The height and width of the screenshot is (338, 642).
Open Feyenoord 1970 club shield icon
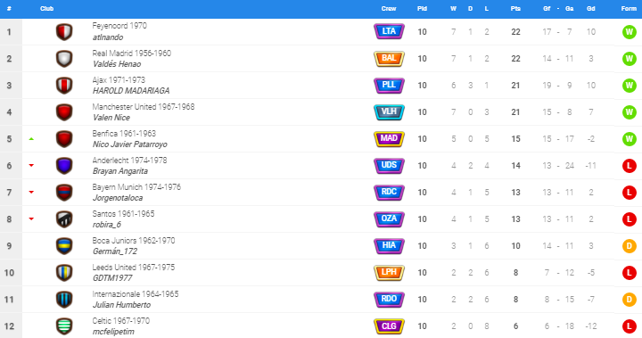click(x=64, y=32)
